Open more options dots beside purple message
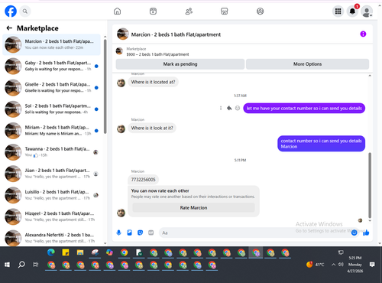Screen dimensions: 382x283 (x=221, y=108)
